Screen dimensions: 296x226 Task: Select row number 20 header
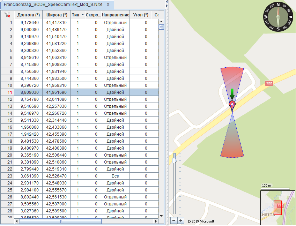[x=7, y=155]
